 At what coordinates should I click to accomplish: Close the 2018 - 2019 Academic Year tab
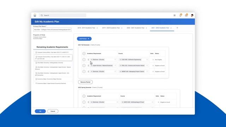point(97,28)
